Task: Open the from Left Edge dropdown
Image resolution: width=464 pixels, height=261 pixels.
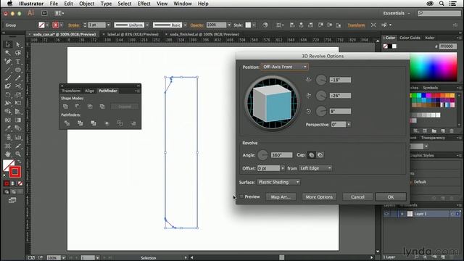Action: 315,168
